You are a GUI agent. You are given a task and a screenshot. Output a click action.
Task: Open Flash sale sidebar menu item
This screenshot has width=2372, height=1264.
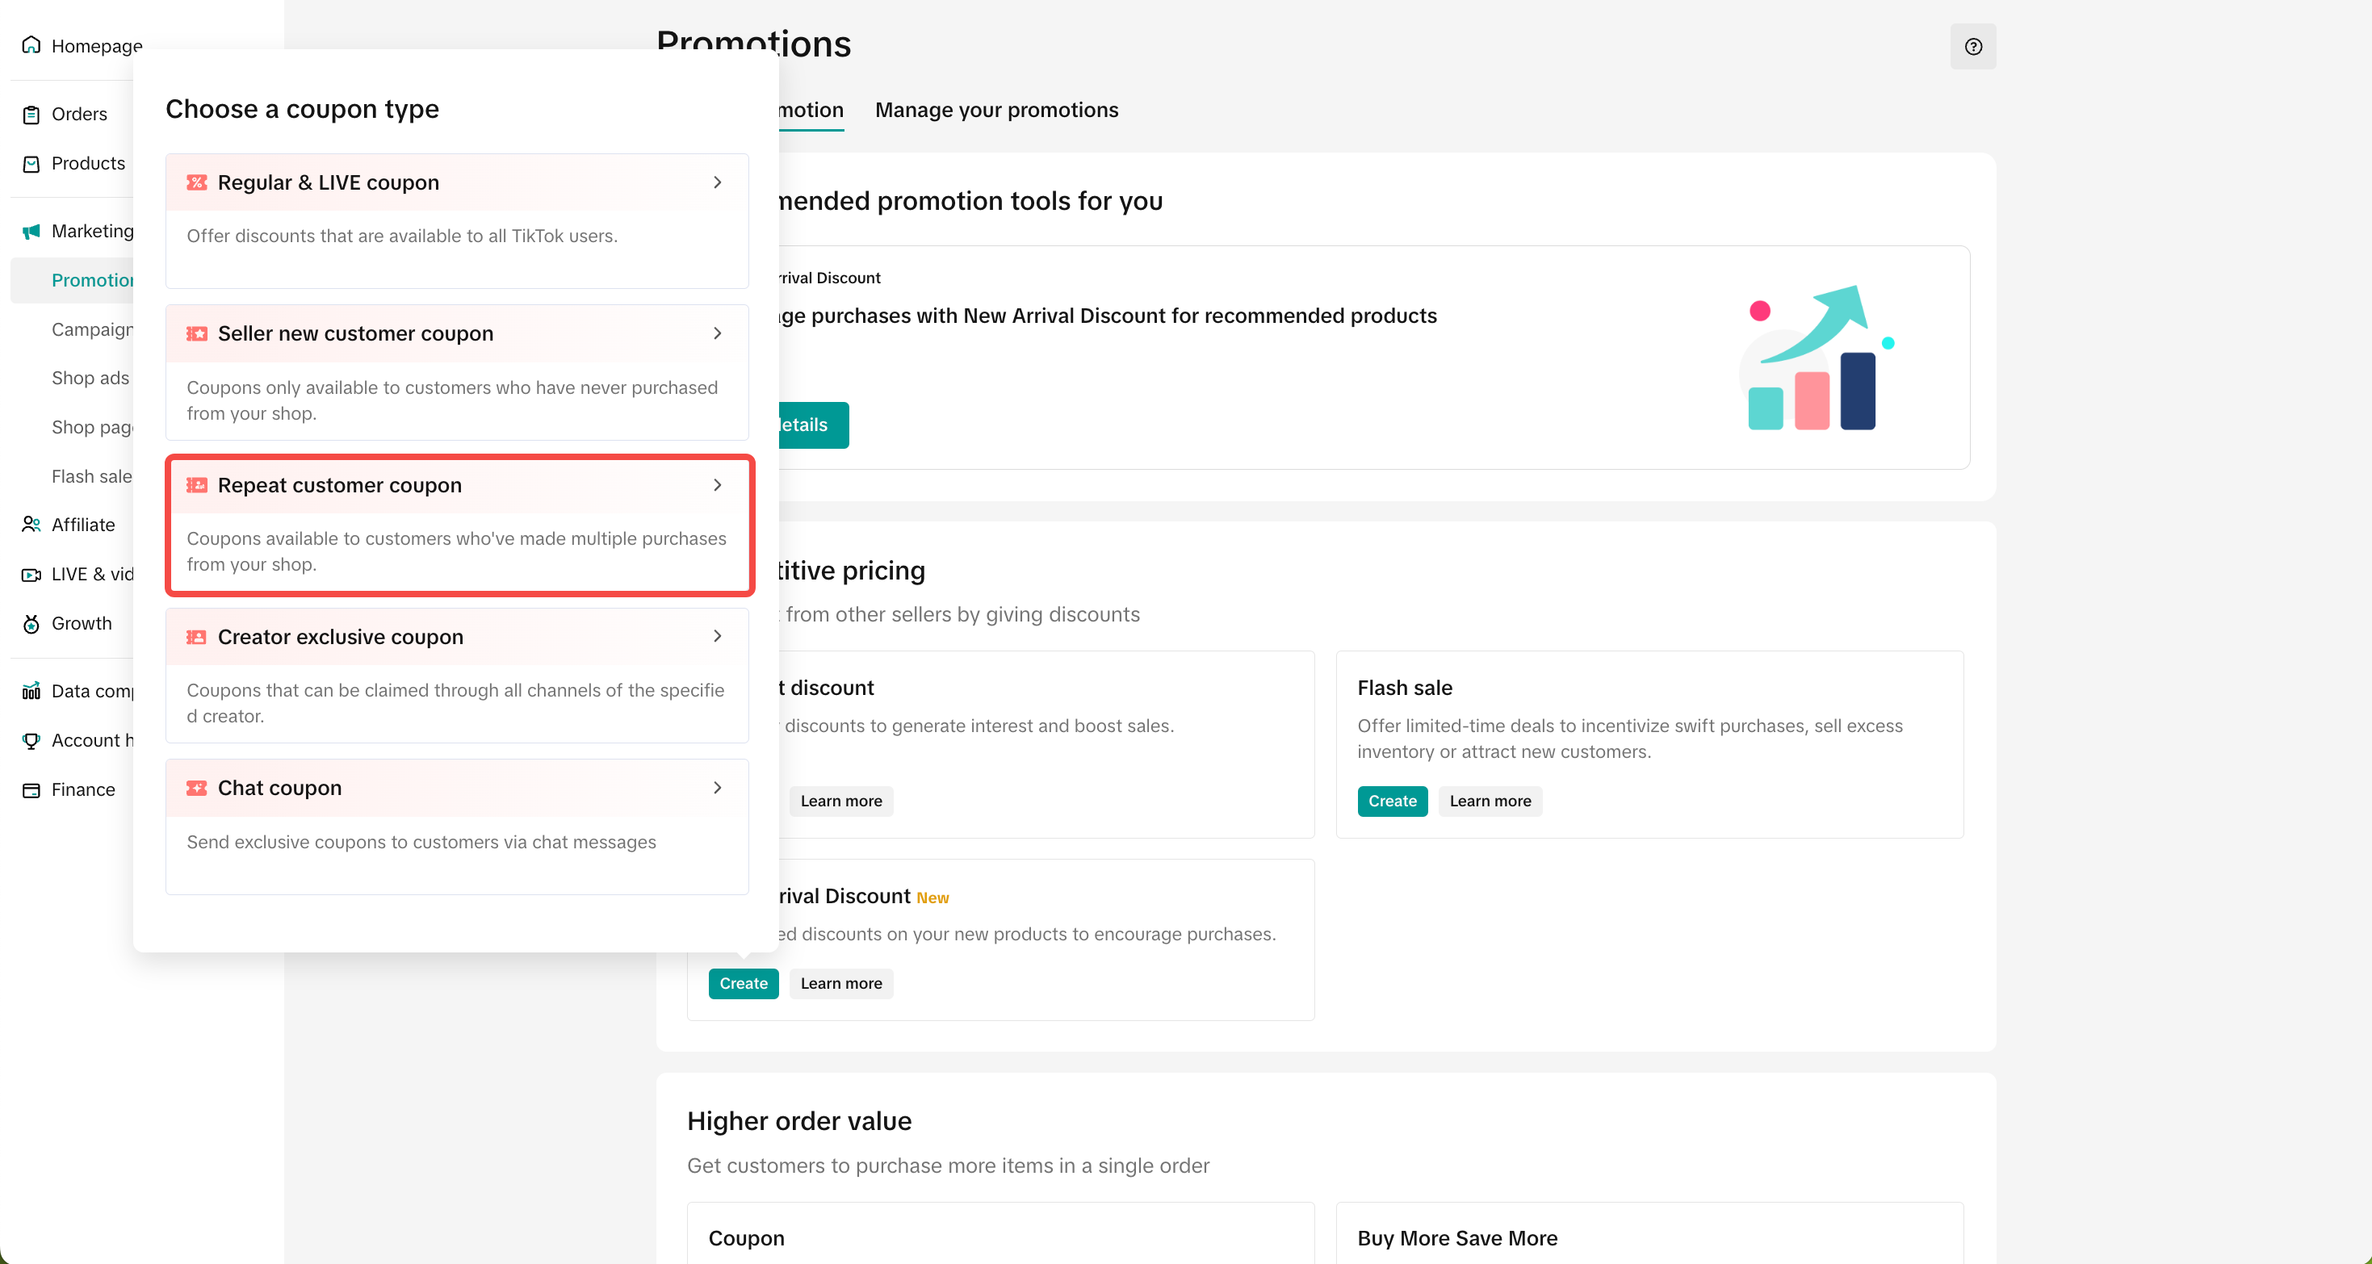[91, 476]
